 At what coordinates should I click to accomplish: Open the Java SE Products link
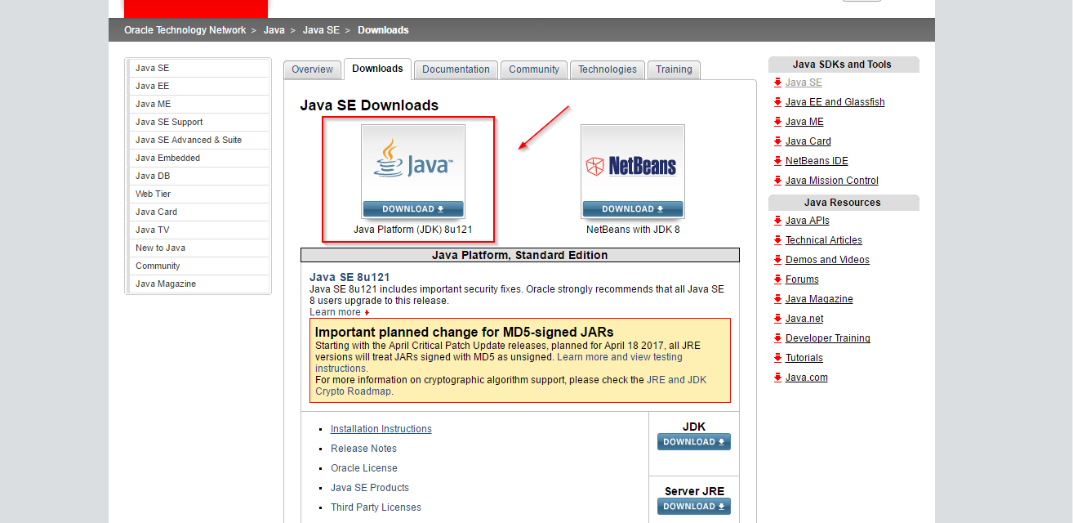(x=370, y=488)
